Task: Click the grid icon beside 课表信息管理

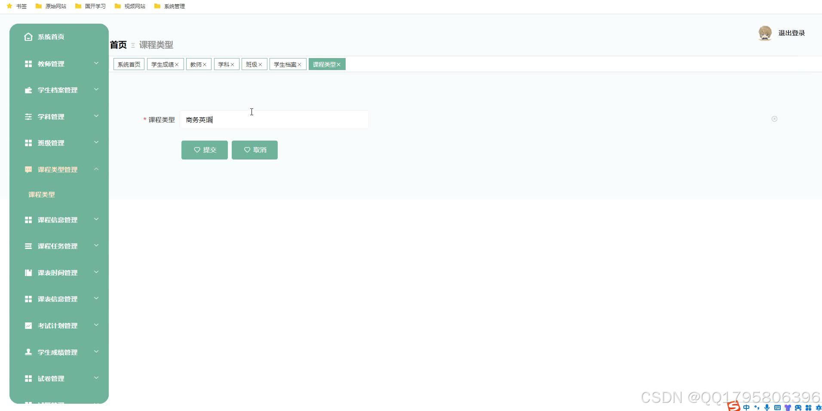Action: coord(28,299)
